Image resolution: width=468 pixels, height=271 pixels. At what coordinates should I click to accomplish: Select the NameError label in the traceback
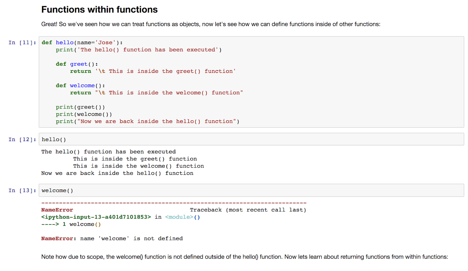pos(57,210)
